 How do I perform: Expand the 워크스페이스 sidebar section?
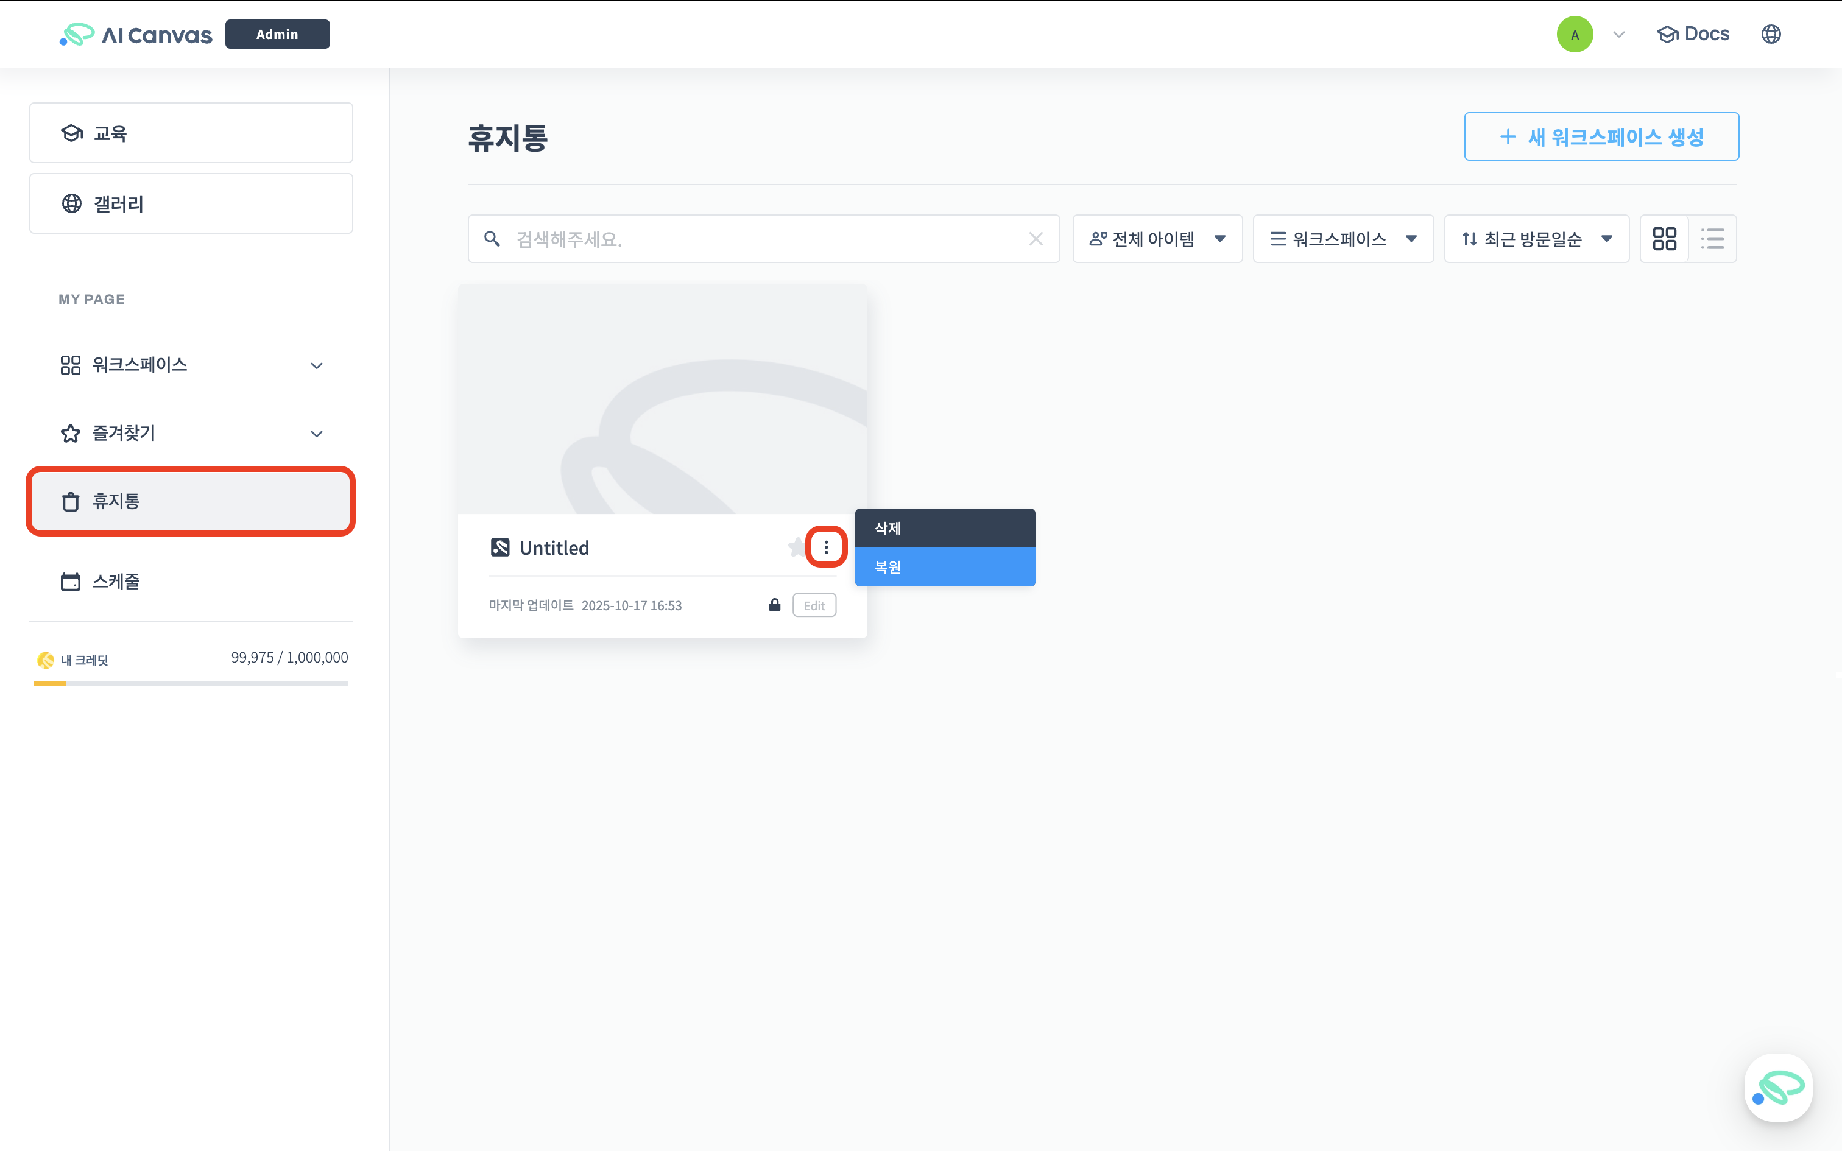pos(316,365)
